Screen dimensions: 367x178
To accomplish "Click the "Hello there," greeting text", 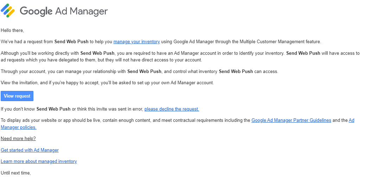I will click(12, 31).
